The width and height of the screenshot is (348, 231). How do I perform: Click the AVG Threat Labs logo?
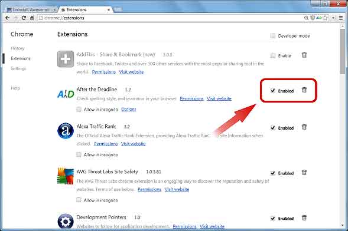click(66, 176)
